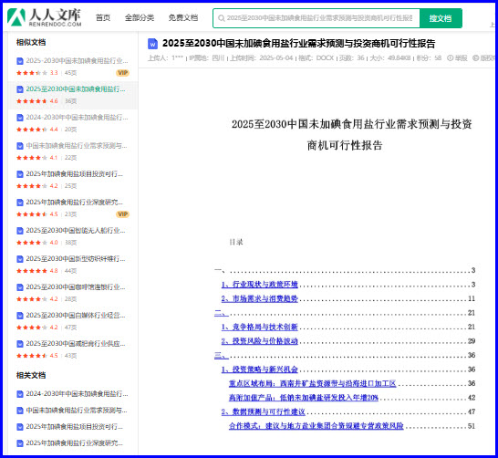This screenshot has height=458, width=498.
Task: Open similar doc 2025至2030中国智能无人船行业
Action: [76, 231]
